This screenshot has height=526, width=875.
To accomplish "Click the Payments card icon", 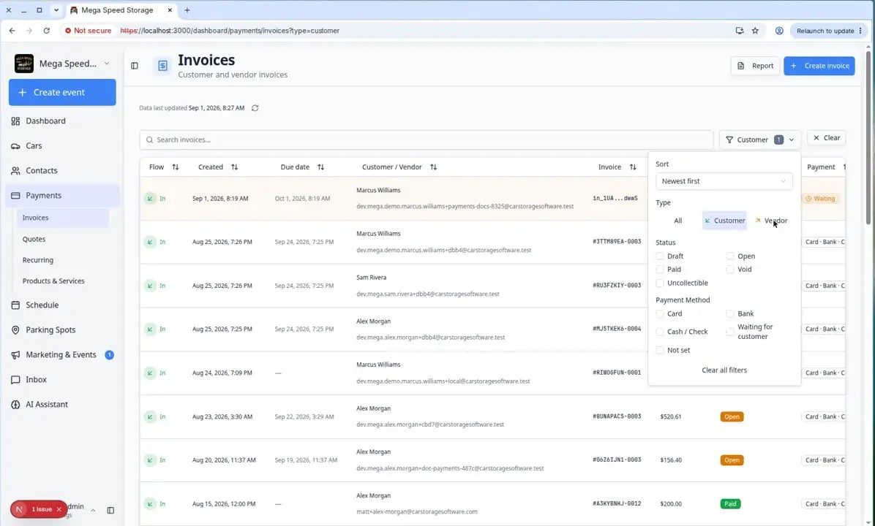I will pyautogui.click(x=15, y=196).
